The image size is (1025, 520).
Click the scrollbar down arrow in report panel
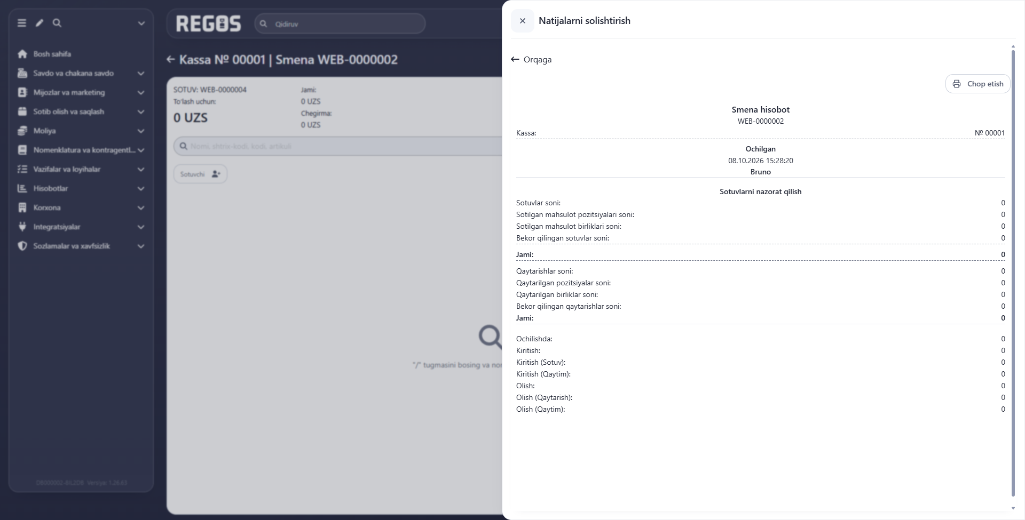[x=1013, y=508]
